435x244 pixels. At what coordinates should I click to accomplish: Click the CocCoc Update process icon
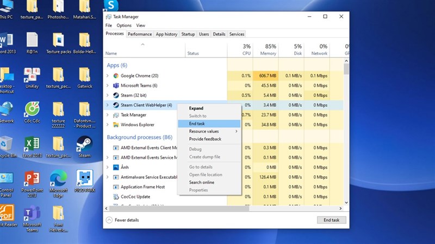pyautogui.click(x=116, y=197)
